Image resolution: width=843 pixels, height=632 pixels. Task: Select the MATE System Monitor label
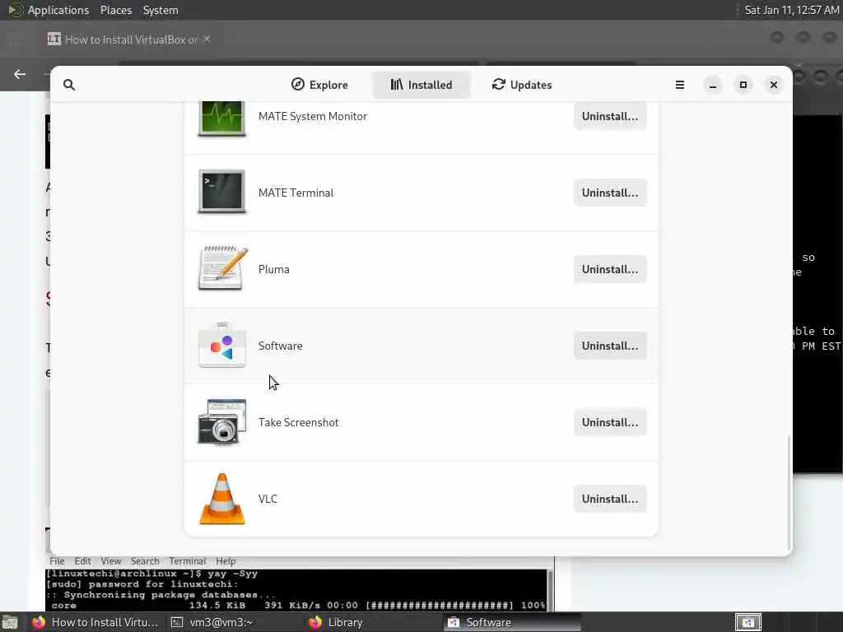pos(313,117)
